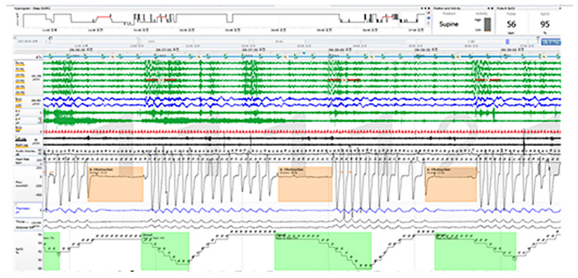This screenshot has width=578, height=278.
Task: Click the Supine position value
Action: pos(450,25)
